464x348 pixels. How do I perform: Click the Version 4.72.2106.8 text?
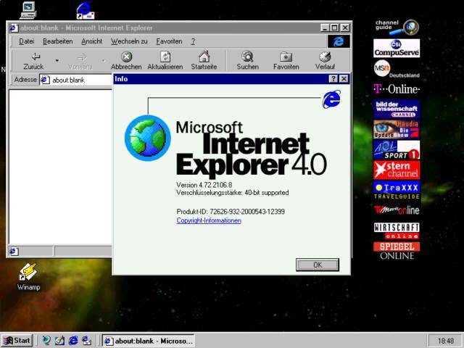pos(204,185)
